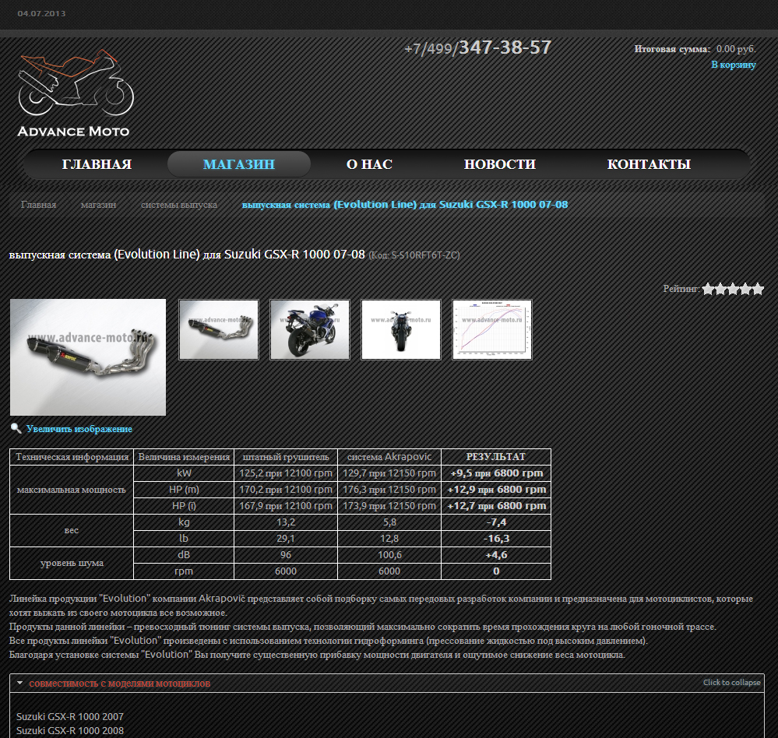Open the КОНТАКТЫ menu item
This screenshot has width=778, height=738.
click(649, 164)
